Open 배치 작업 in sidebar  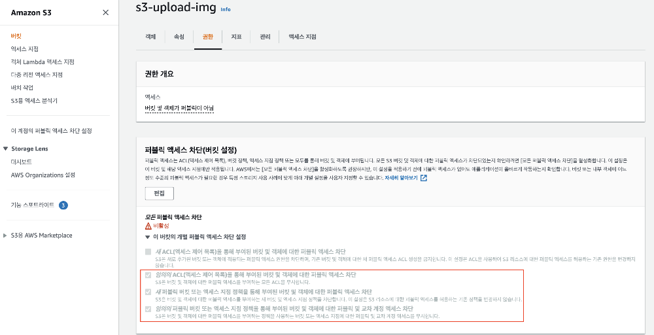22,88
